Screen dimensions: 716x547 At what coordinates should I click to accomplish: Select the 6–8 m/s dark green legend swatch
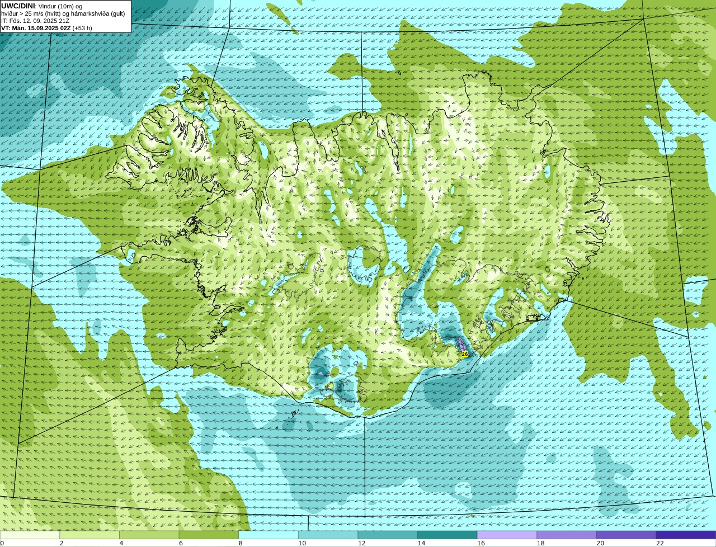click(x=209, y=535)
